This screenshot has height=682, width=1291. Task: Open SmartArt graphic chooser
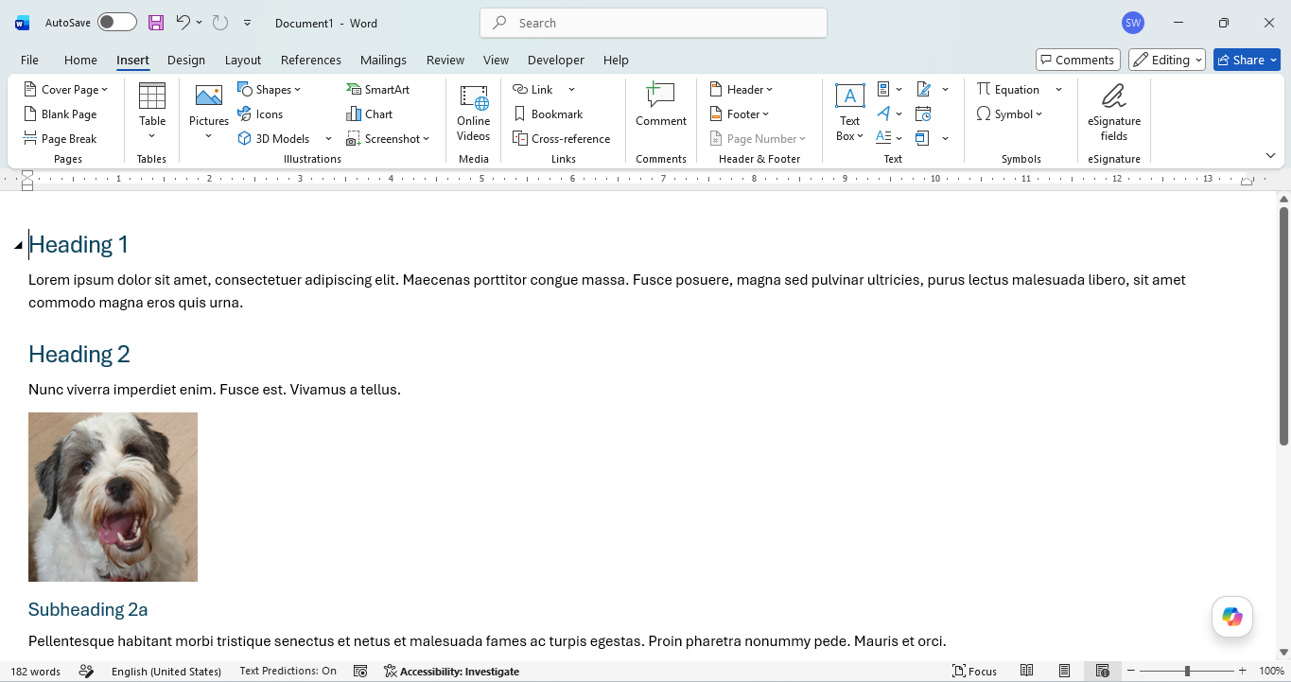pyautogui.click(x=377, y=90)
